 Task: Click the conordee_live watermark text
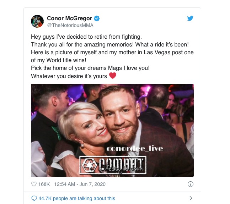tap(135, 149)
